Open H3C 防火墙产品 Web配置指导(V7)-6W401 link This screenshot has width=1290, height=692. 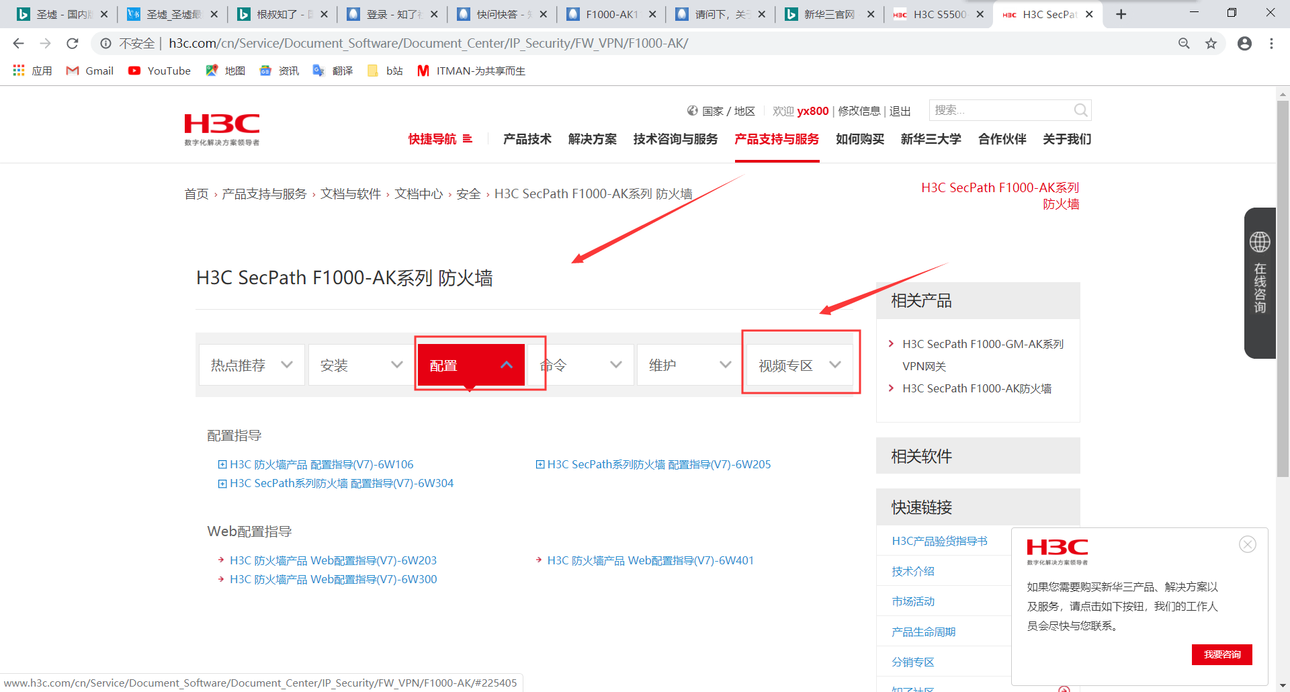pos(650,560)
